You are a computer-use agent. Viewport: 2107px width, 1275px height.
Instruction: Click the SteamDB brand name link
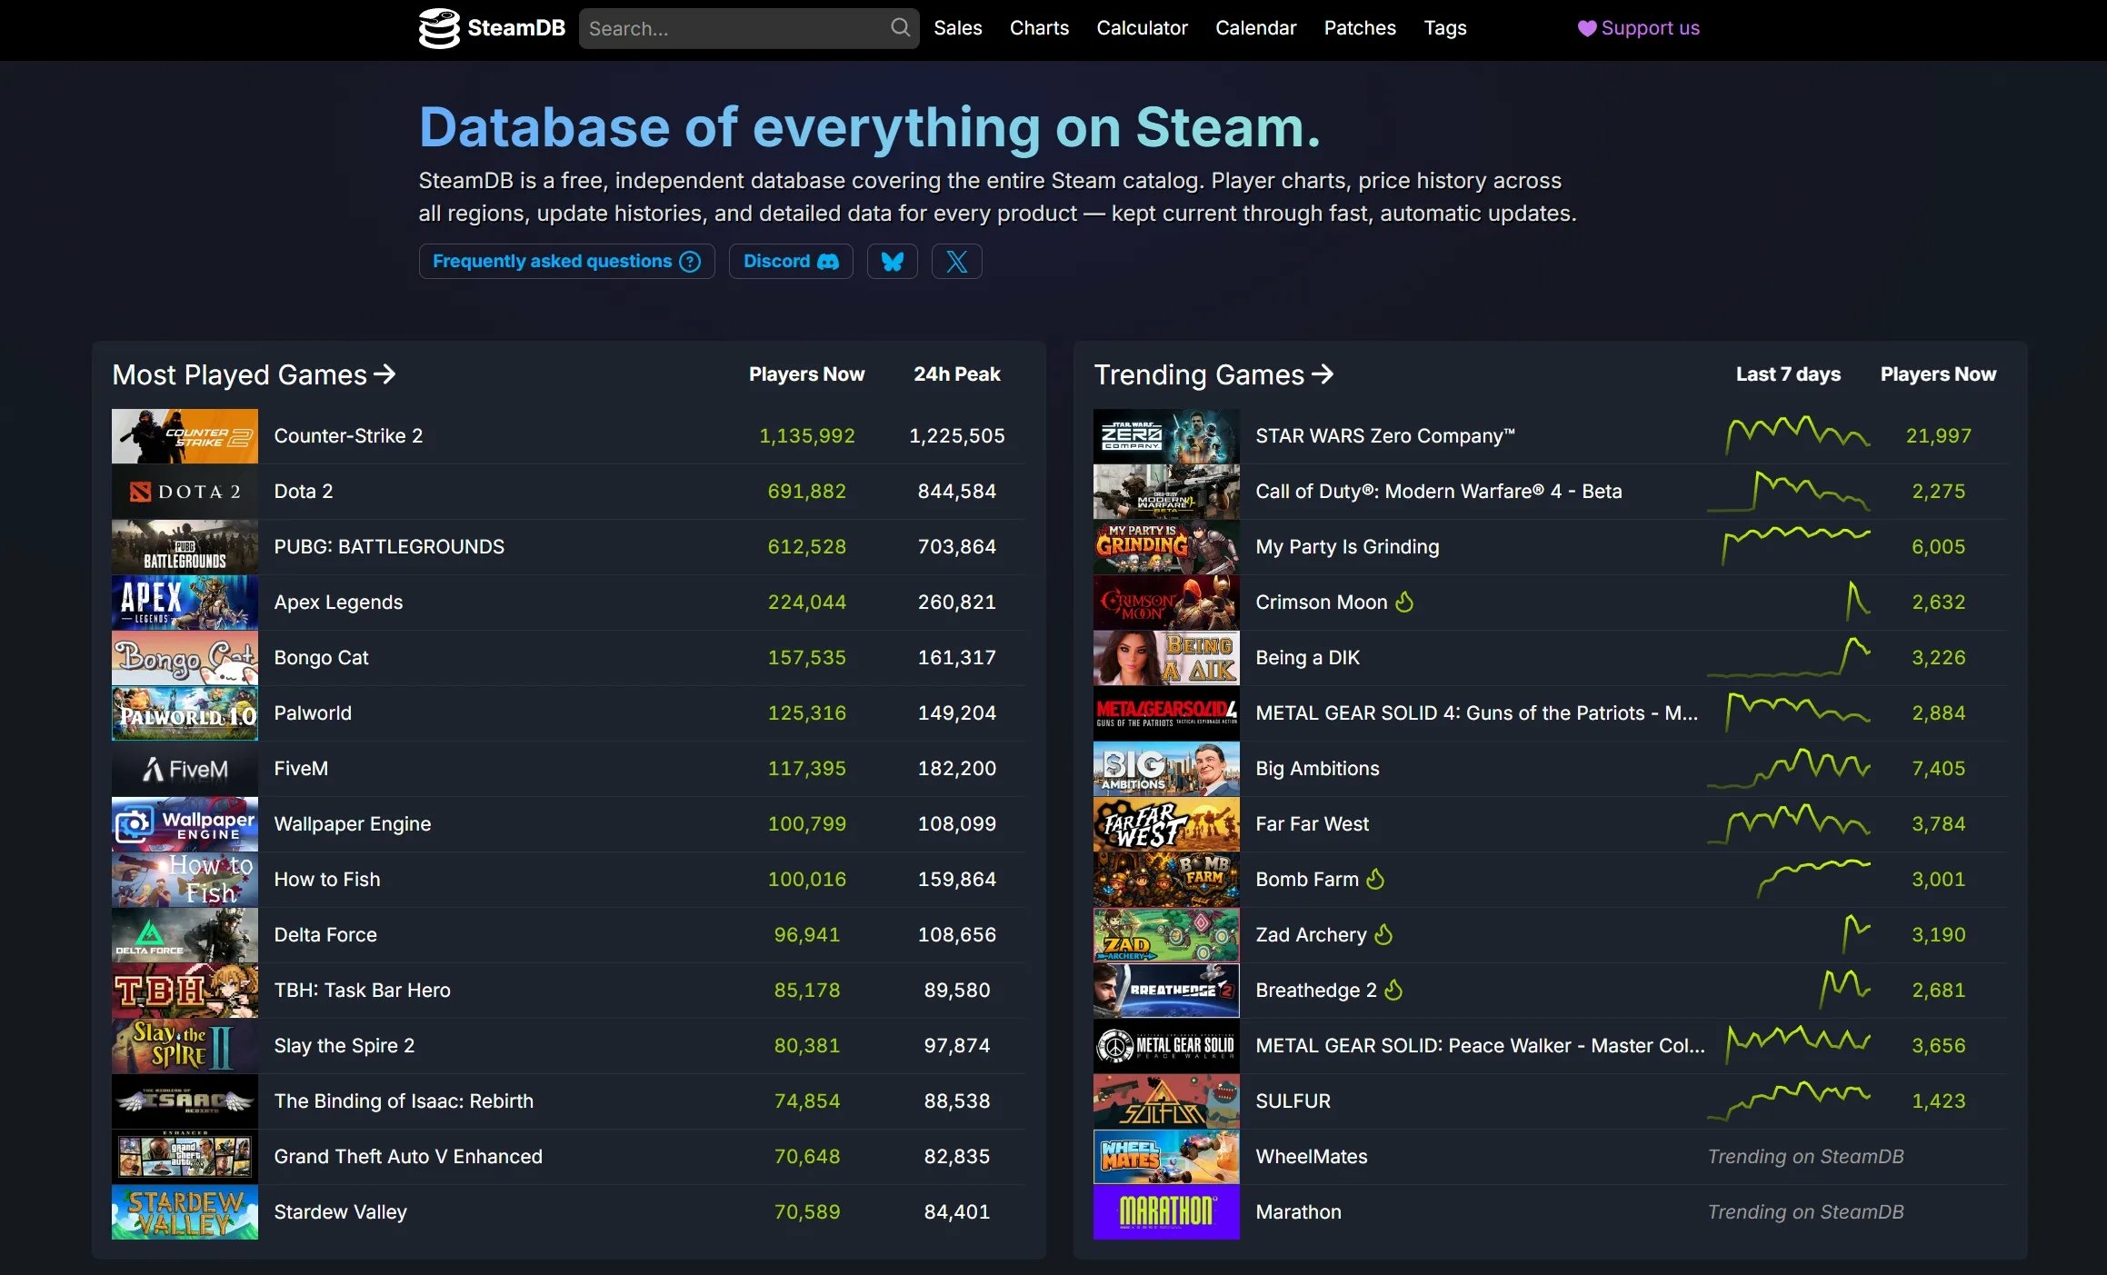pos(516,28)
